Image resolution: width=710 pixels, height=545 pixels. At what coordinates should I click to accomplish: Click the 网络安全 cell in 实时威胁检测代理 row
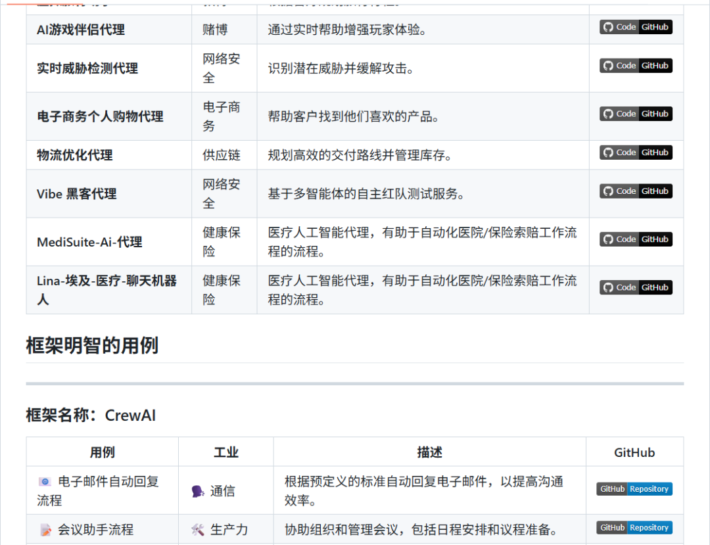click(222, 68)
